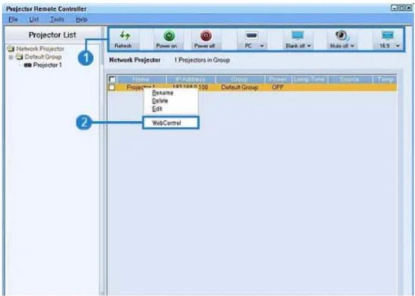Open the PC source dropdown arrow
The width and height of the screenshot is (415, 296).
tap(262, 46)
